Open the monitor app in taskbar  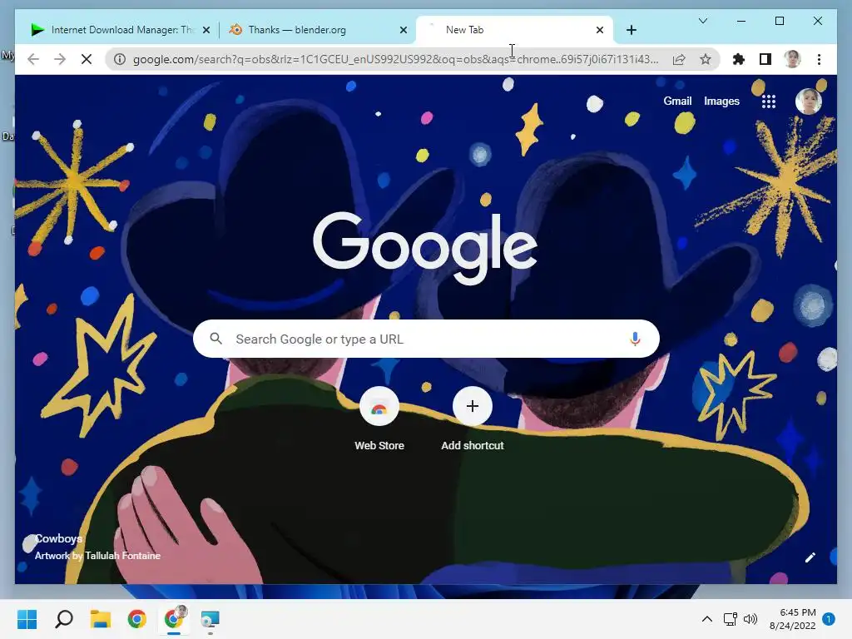(210, 619)
